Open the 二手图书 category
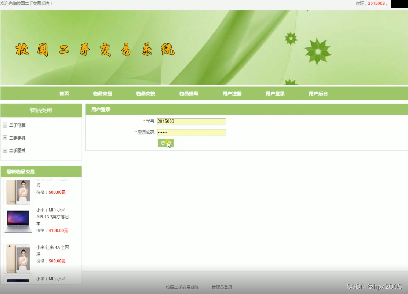The image size is (408, 294). coord(17,150)
